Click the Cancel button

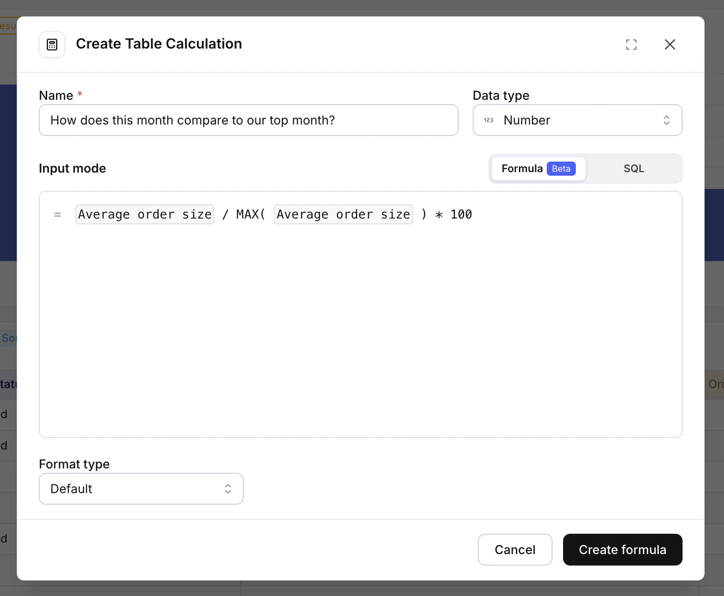(515, 550)
